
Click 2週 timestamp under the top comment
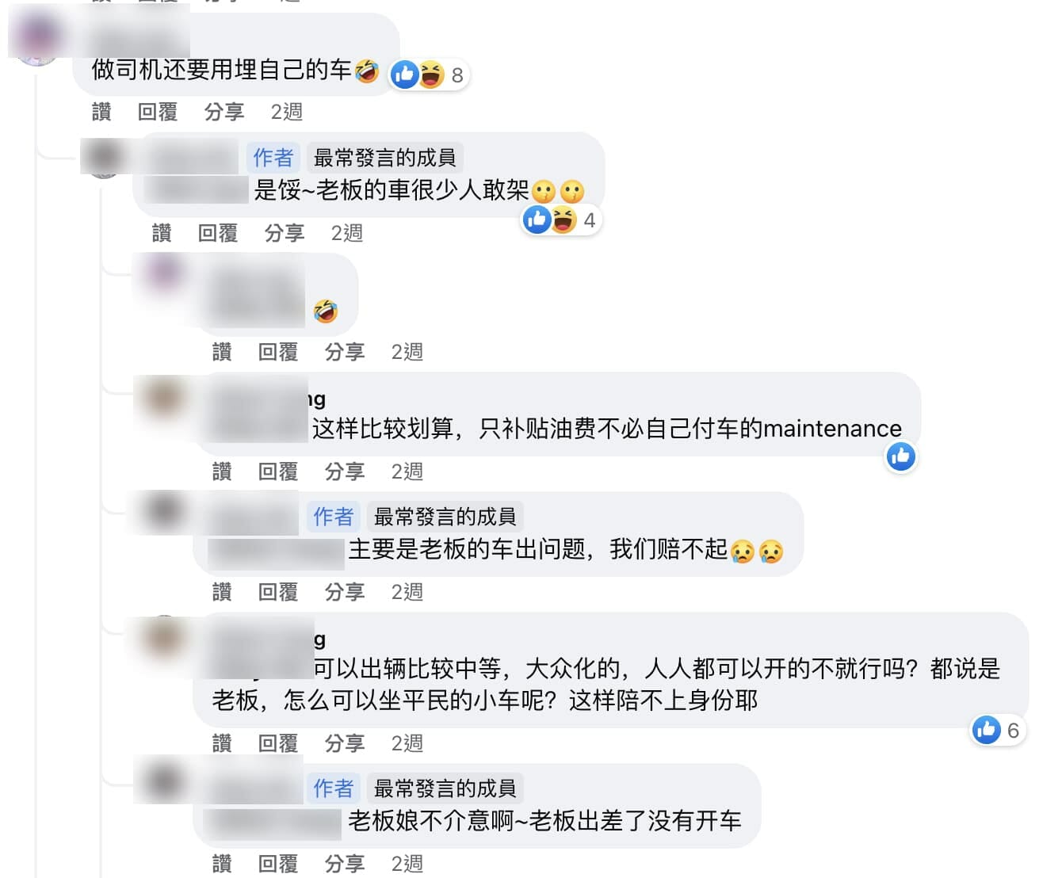coord(286,112)
